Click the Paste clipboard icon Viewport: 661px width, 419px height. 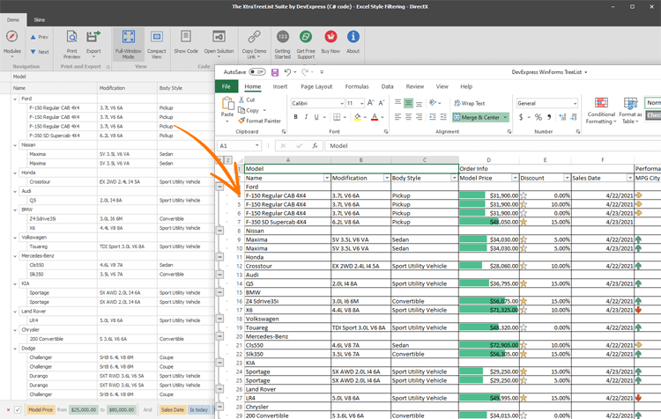[227, 104]
